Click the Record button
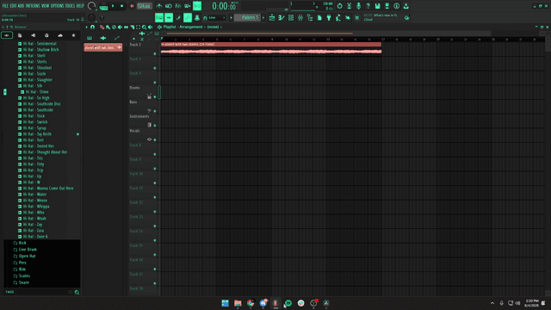The image size is (551, 310). [132, 6]
